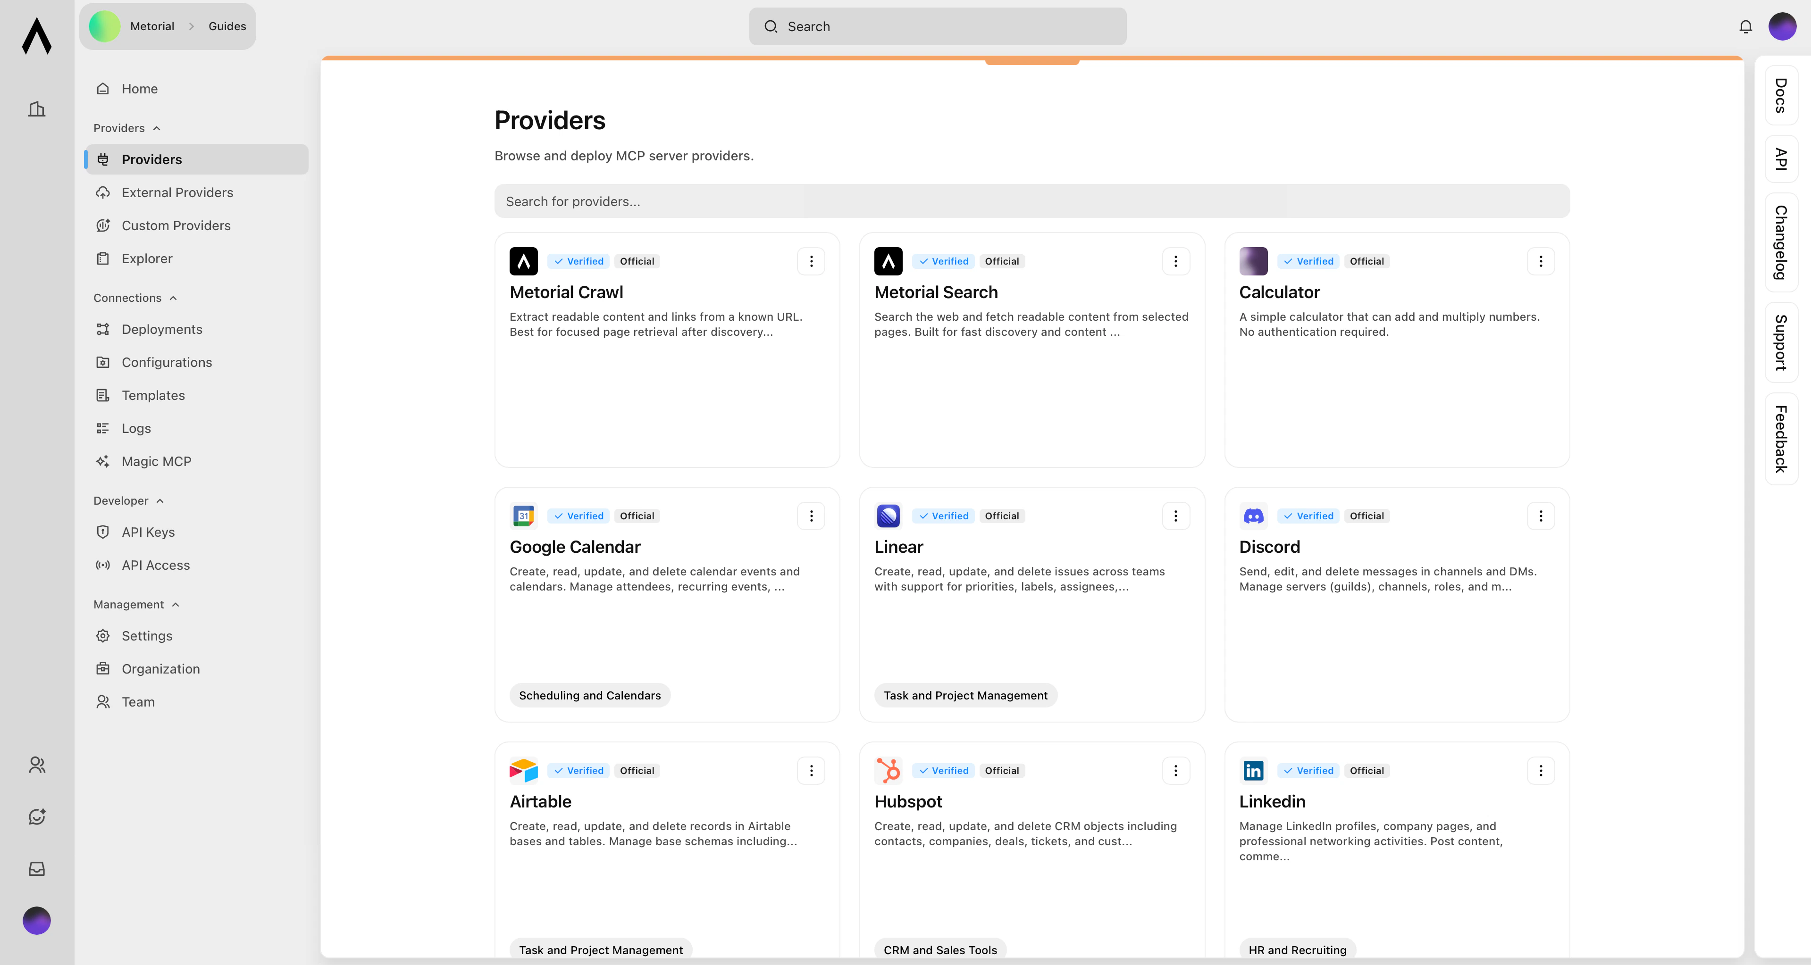Viewport: 1811px width, 965px height.
Task: Click the Search for providers field
Action: point(1031,202)
